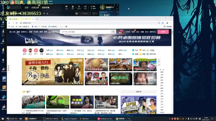Open OBS from the taskbar
Image resolution: width=216 pixels, height=121 pixels.
point(51,119)
